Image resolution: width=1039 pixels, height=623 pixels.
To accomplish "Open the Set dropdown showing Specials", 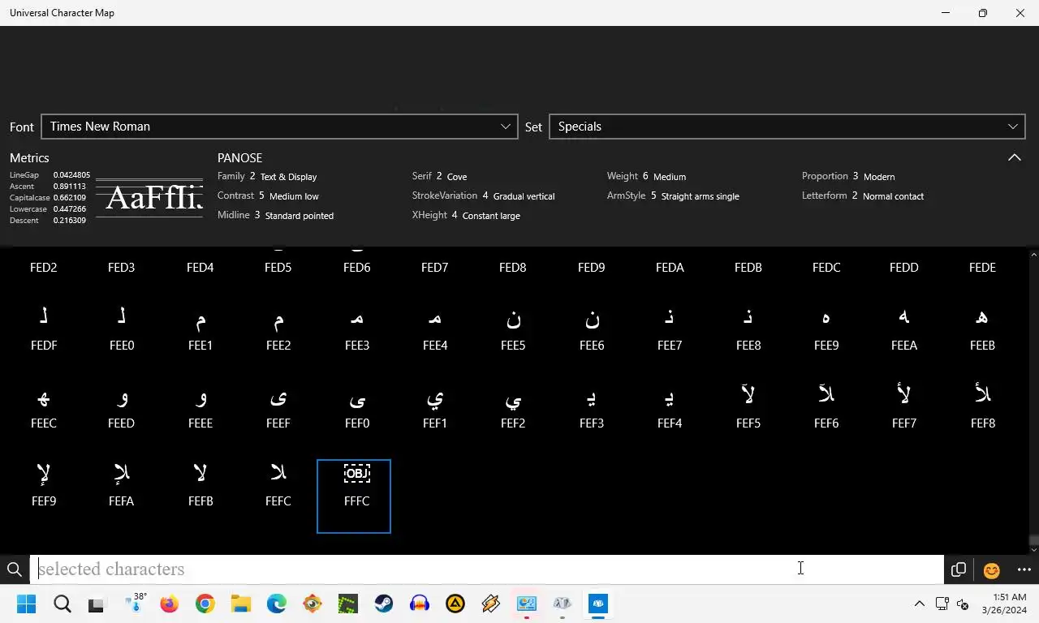I will (x=787, y=127).
